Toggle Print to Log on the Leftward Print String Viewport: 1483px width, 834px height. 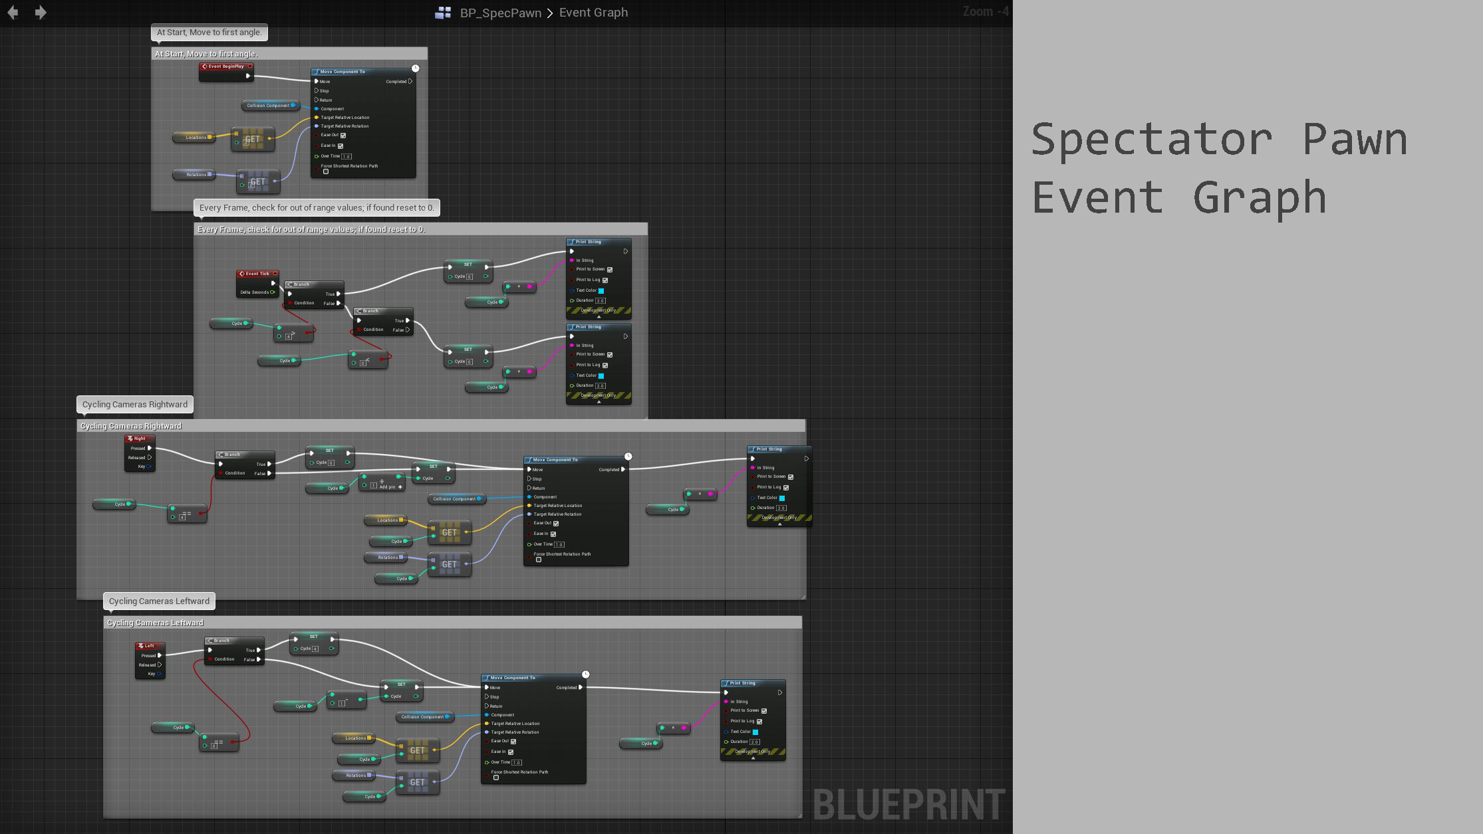(759, 722)
